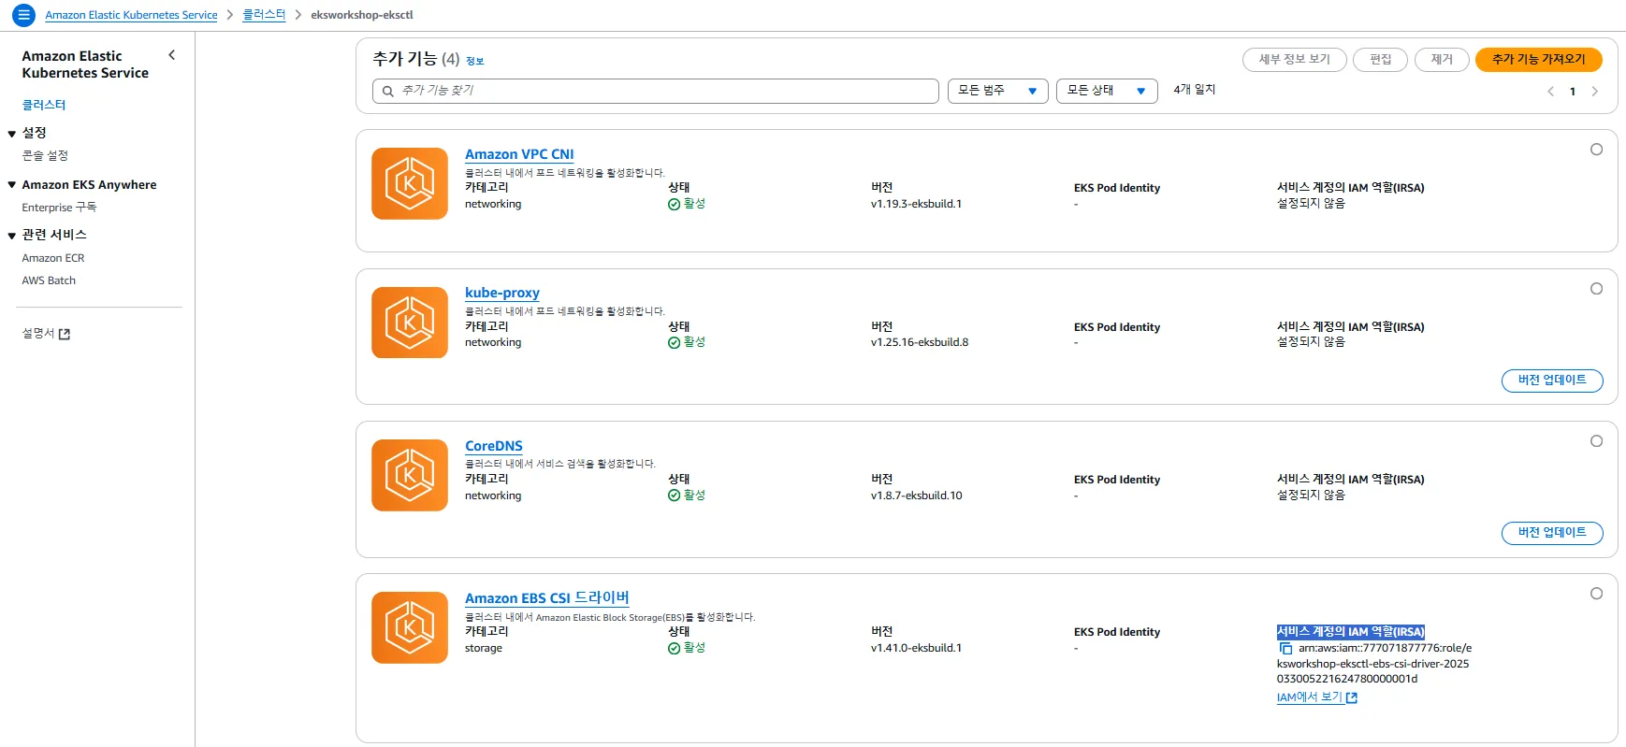Click the active status checkmark for EBS CSI driver
Screen dimensions: 1626x747
[674, 648]
